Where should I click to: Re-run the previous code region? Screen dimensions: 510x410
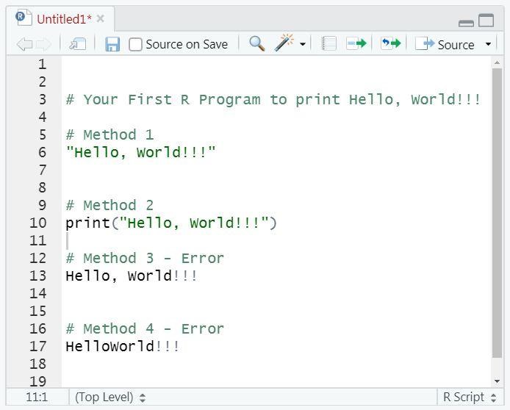[x=391, y=43]
